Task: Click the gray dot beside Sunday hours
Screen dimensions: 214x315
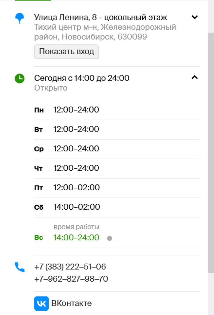Action: coord(109,238)
